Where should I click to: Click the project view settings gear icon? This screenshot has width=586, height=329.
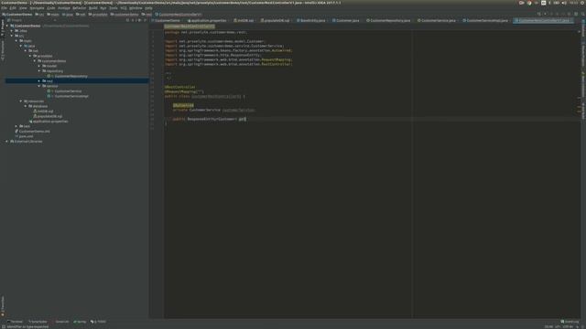(x=139, y=20)
